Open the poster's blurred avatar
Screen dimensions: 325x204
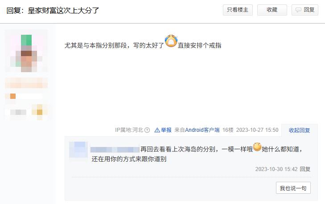pos(26,51)
